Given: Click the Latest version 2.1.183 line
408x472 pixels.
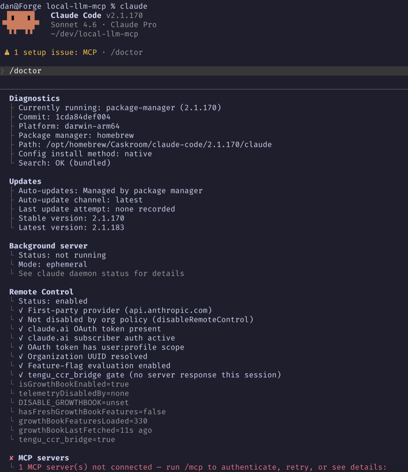Looking at the screenshot, I should (71, 228).
